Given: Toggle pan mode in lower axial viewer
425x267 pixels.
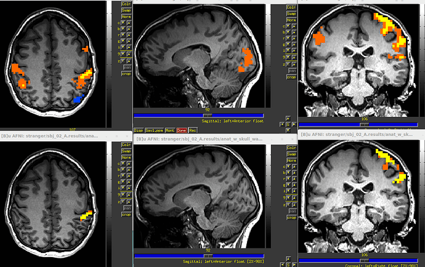Looking at the screenshot, I should click(x=127, y=208).
